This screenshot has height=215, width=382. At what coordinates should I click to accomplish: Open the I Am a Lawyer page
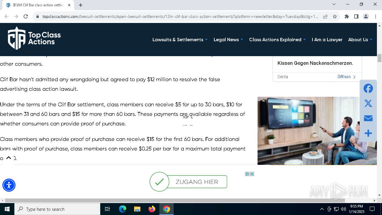pyautogui.click(x=327, y=39)
